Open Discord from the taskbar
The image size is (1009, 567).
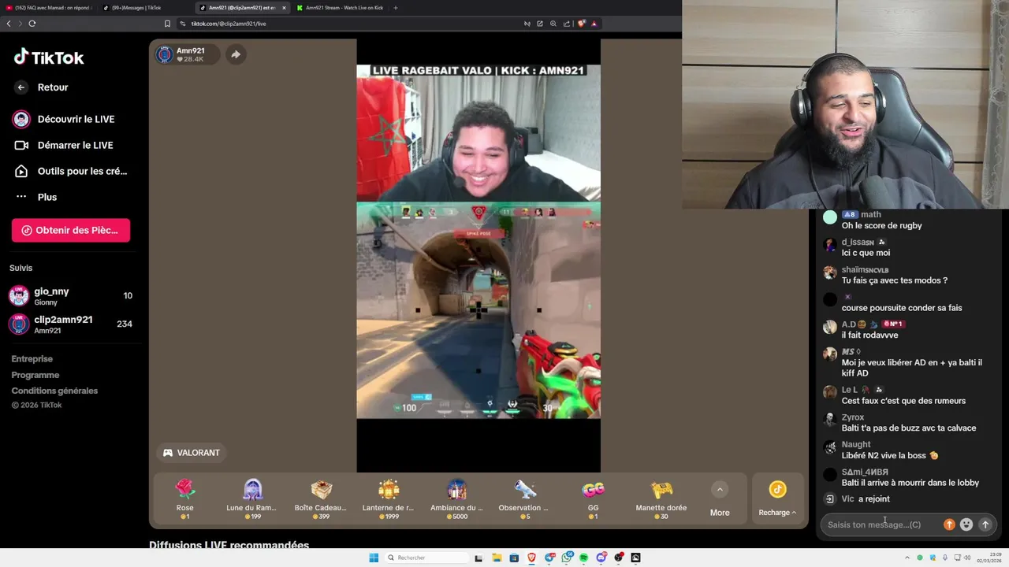[x=601, y=558]
